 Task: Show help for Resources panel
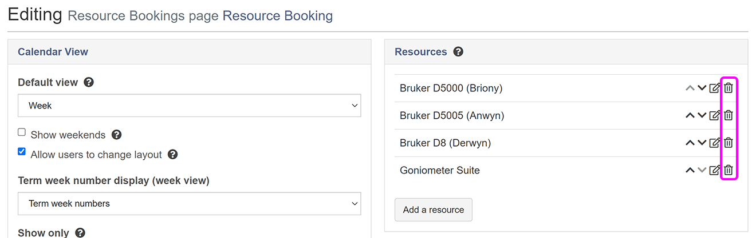458,52
